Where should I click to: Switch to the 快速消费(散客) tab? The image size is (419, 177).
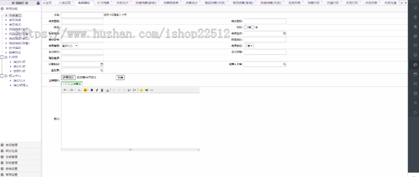pos(146,3)
